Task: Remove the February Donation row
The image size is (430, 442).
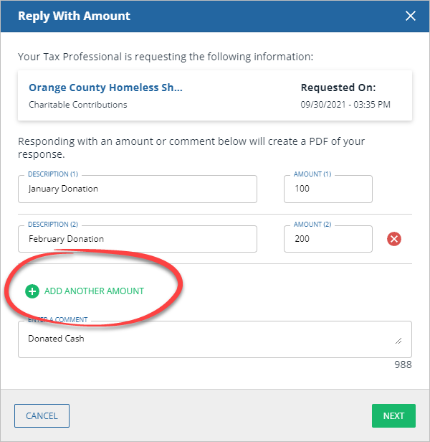Action: pos(393,239)
